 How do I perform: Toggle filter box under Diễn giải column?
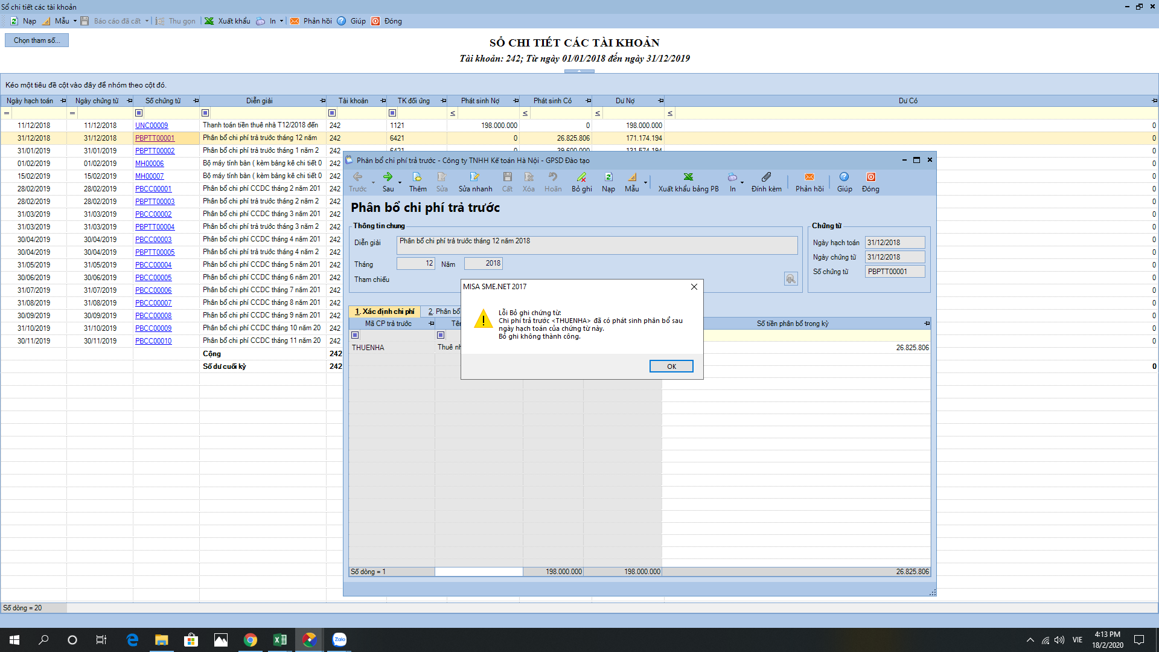(x=205, y=113)
